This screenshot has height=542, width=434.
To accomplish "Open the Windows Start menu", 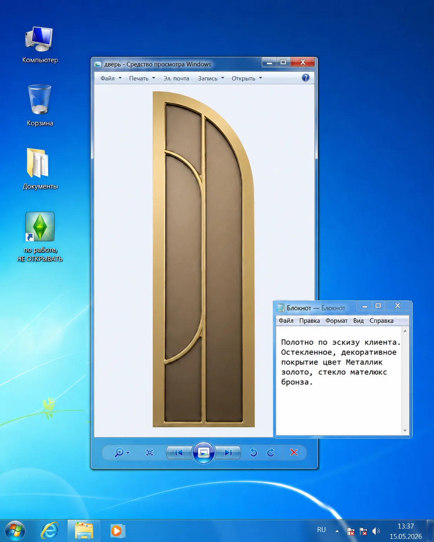I will point(15,530).
